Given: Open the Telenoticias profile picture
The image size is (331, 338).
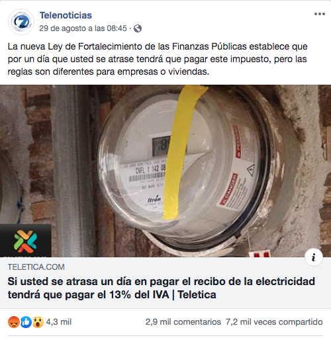Looking at the screenshot, I should [x=21, y=22].
